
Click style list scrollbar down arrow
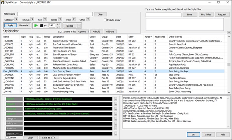point(229,93)
